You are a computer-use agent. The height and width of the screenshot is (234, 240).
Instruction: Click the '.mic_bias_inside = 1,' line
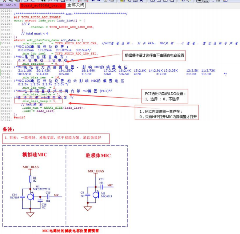[x=41, y=94]
